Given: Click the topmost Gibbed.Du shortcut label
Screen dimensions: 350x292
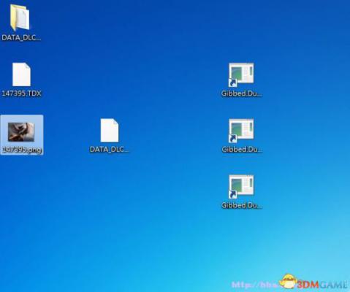Looking at the screenshot, I should click(242, 93).
